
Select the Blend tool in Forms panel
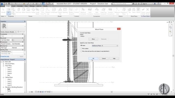click(x=24, y=11)
